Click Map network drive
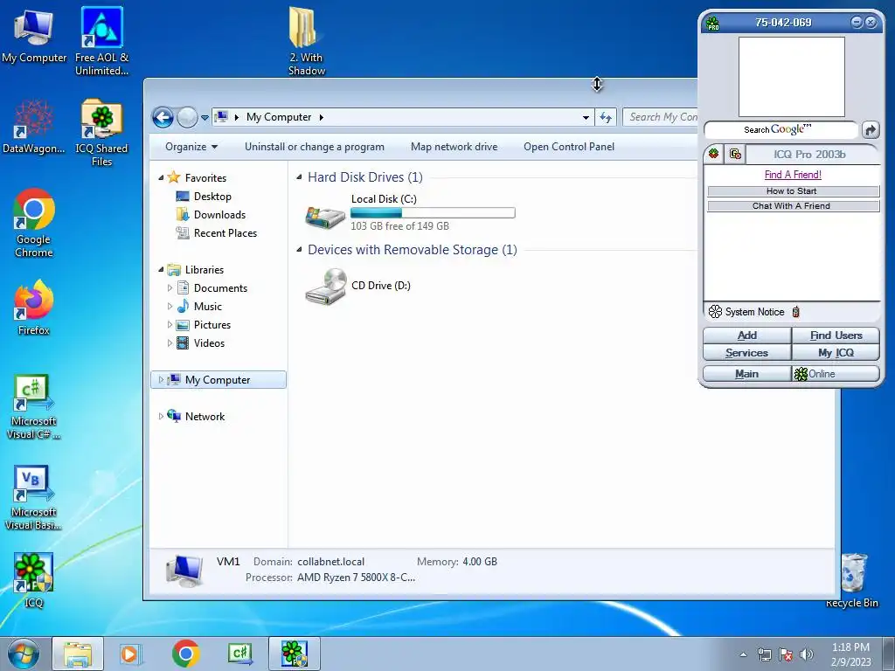 [x=454, y=147]
